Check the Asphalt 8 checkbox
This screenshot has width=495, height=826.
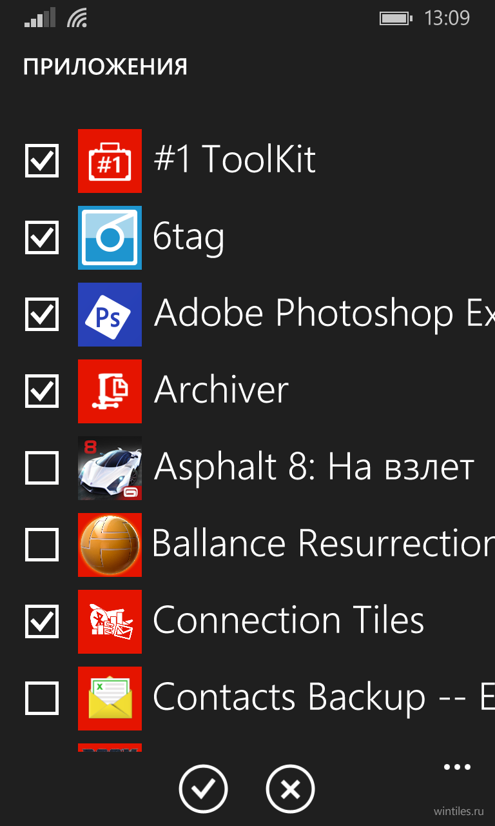(x=42, y=468)
